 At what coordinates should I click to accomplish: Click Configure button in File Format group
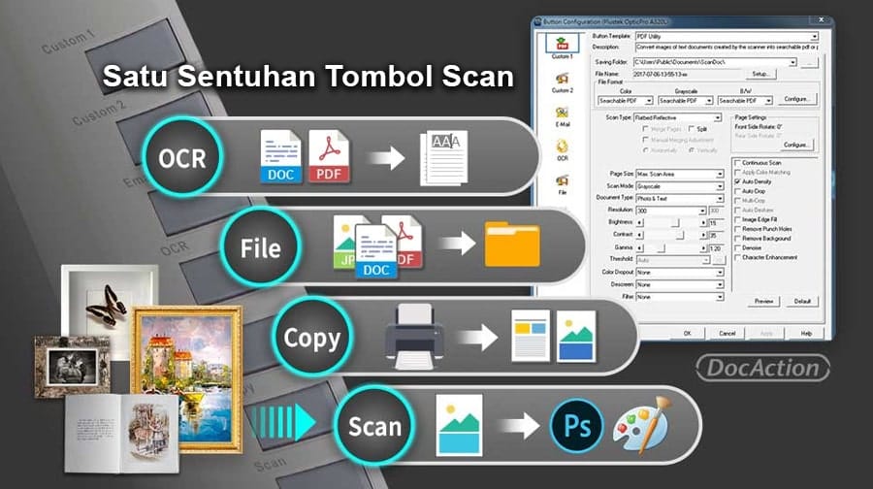(x=796, y=99)
